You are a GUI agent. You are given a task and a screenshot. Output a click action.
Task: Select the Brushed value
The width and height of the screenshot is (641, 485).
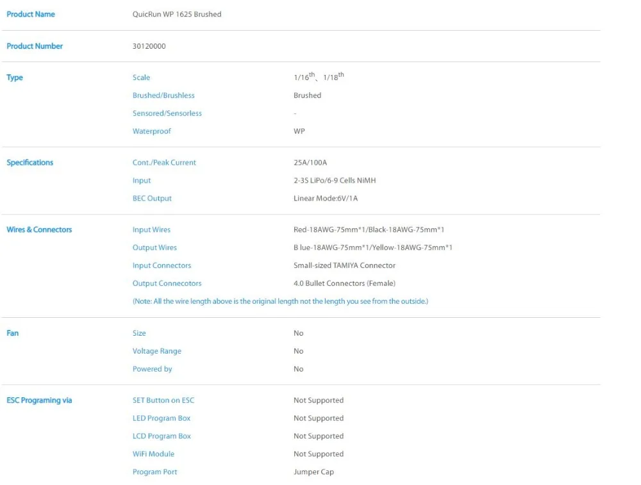308,95
